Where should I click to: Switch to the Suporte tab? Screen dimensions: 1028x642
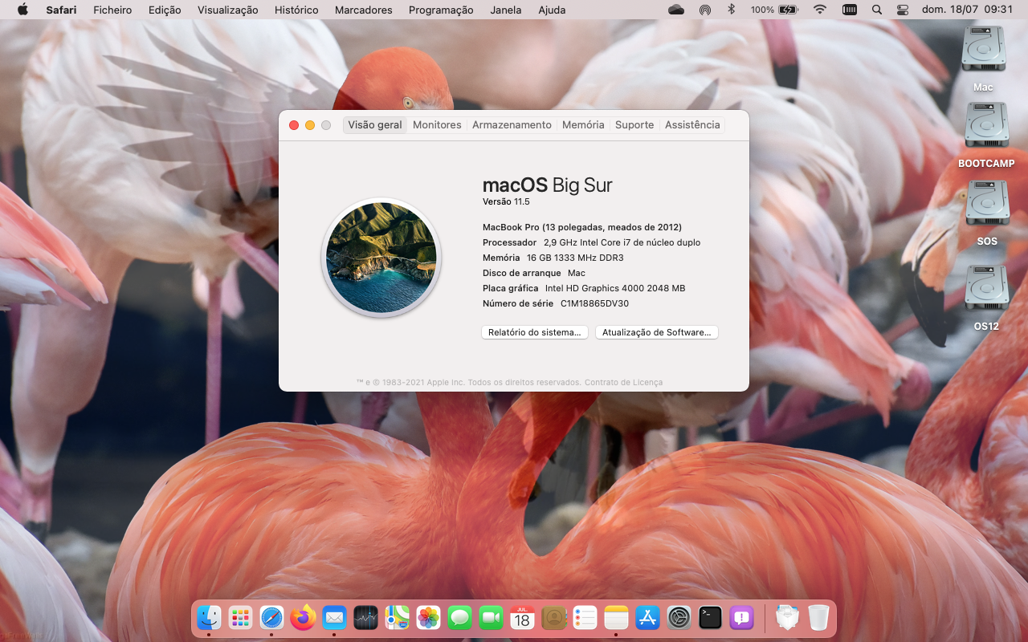pos(634,124)
